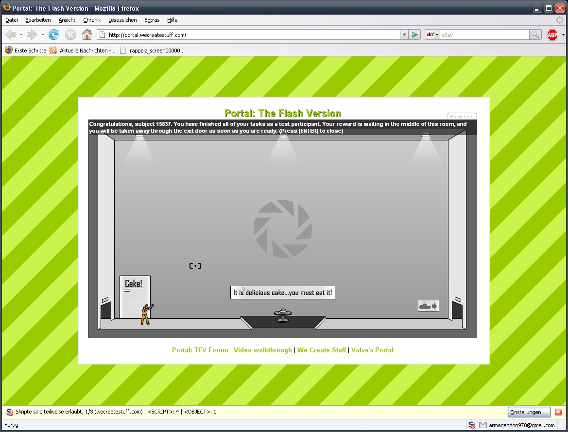Click the Reload page icon
Screen dimensions: 568x432
(x=54, y=35)
